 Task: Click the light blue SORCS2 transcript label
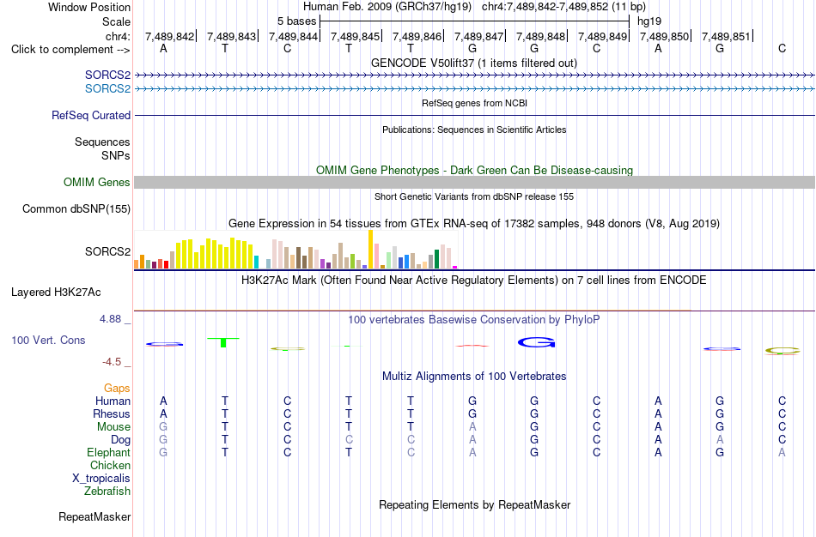click(x=107, y=89)
